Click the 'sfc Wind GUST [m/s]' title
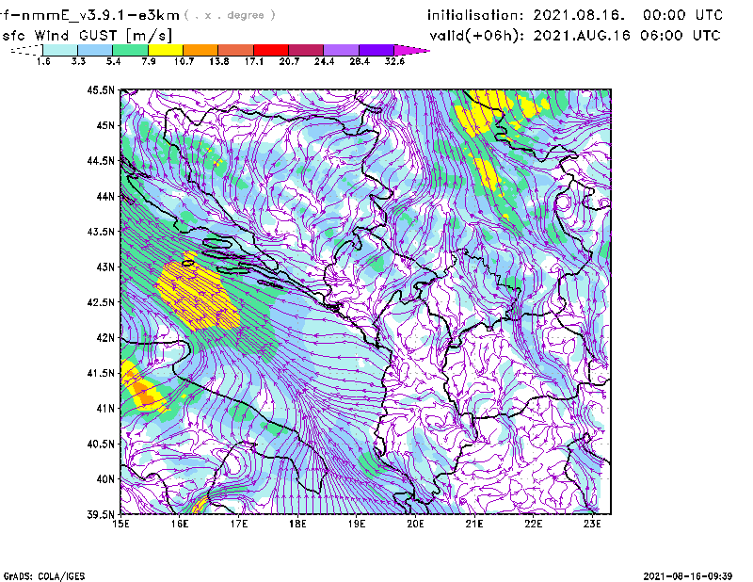Viewport: 753px width, 582px height. (87, 36)
